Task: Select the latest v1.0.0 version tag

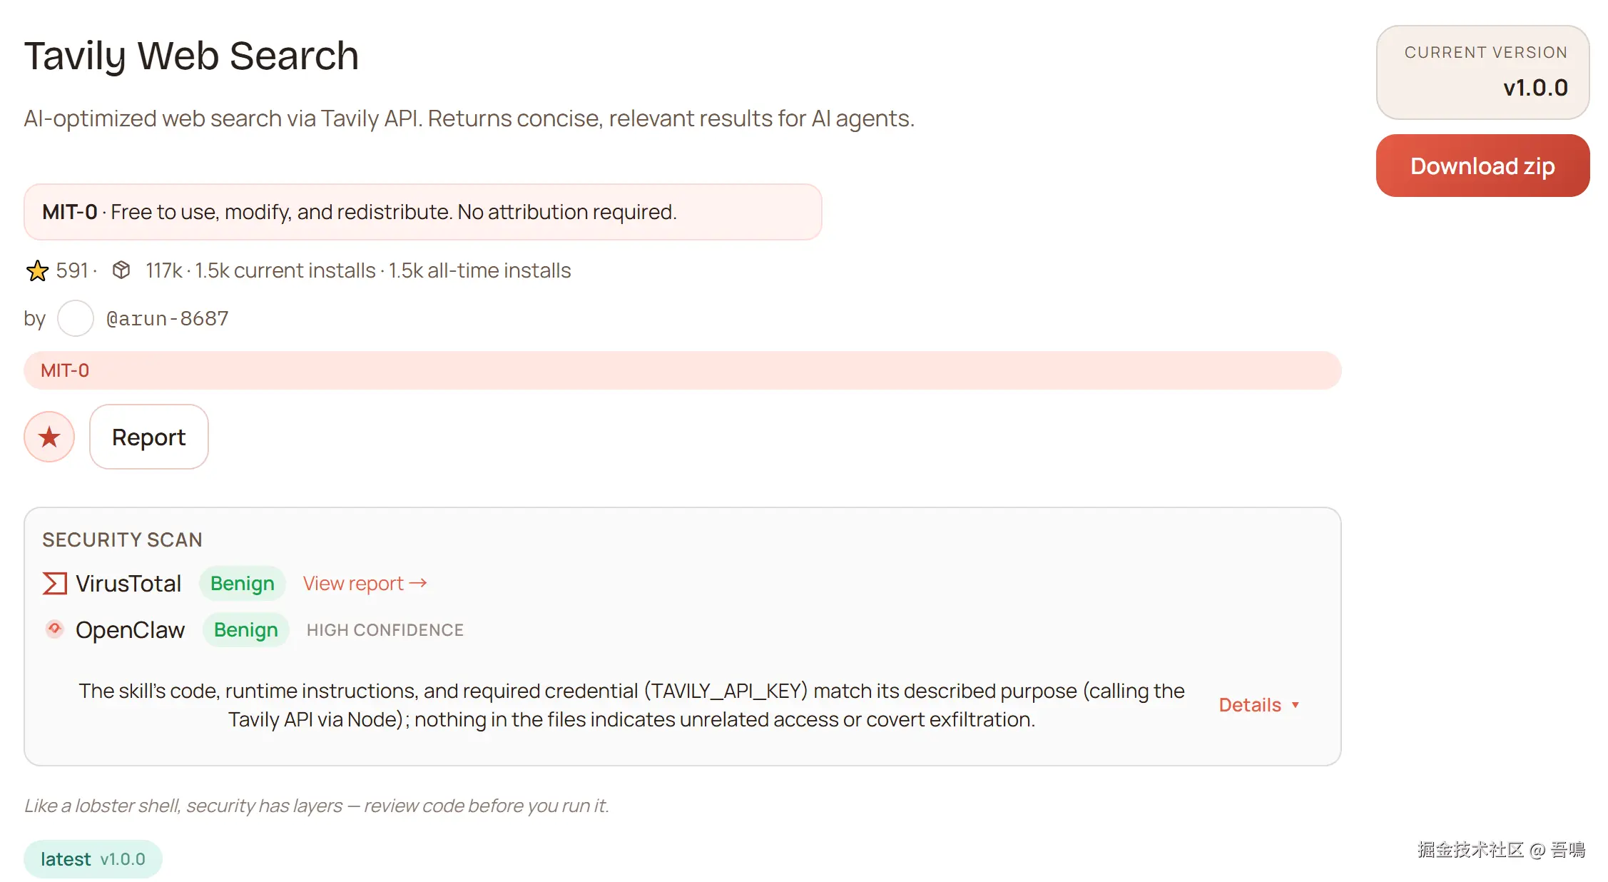Action: (93, 859)
